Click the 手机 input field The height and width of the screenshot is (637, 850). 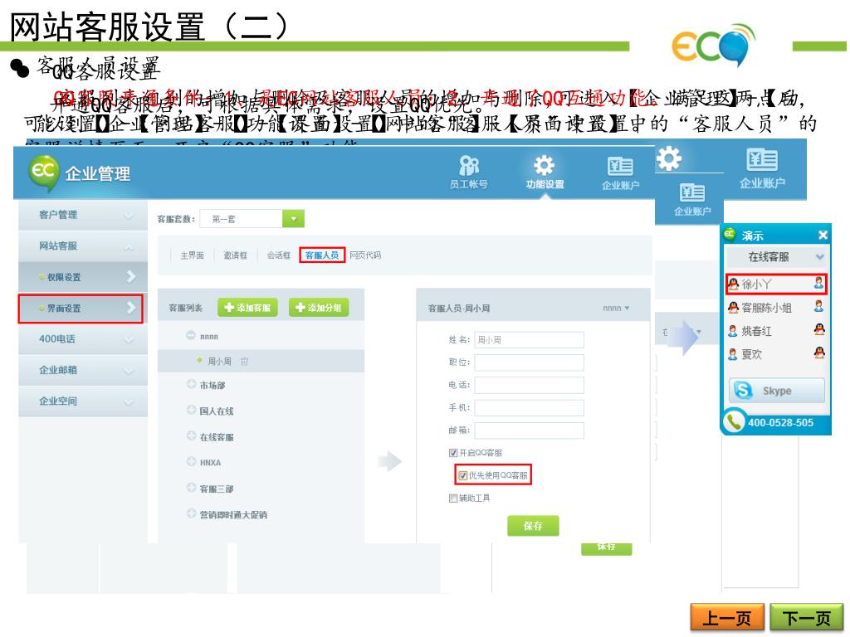click(x=529, y=408)
